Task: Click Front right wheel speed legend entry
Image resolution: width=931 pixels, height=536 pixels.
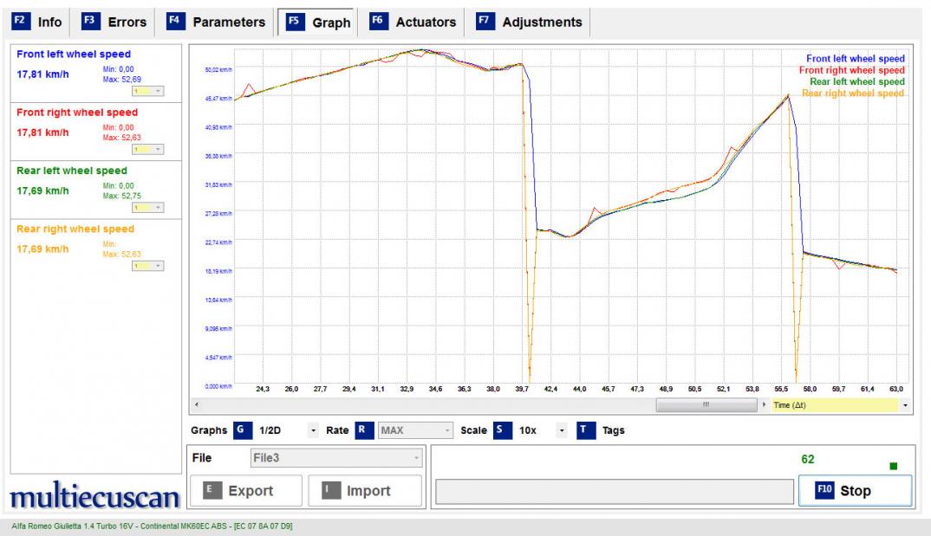Action: click(x=851, y=70)
